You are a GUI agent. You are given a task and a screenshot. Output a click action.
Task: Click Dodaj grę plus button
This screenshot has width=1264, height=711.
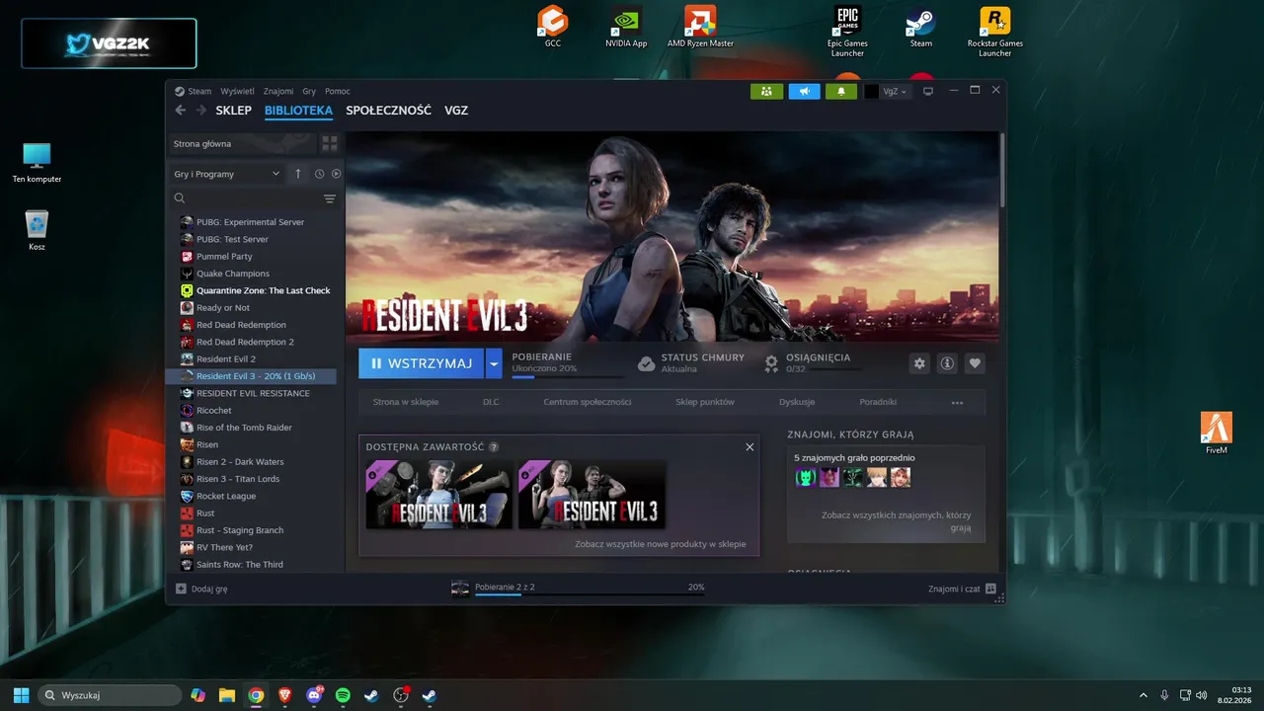[201, 589]
